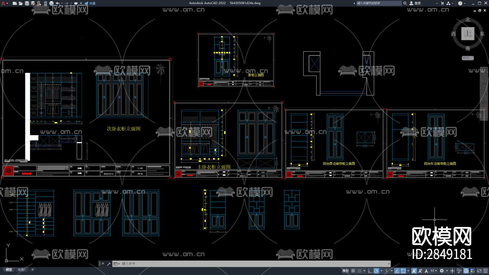
Task: Select the 次卧衣柜立面图 title text
Action: point(124,129)
